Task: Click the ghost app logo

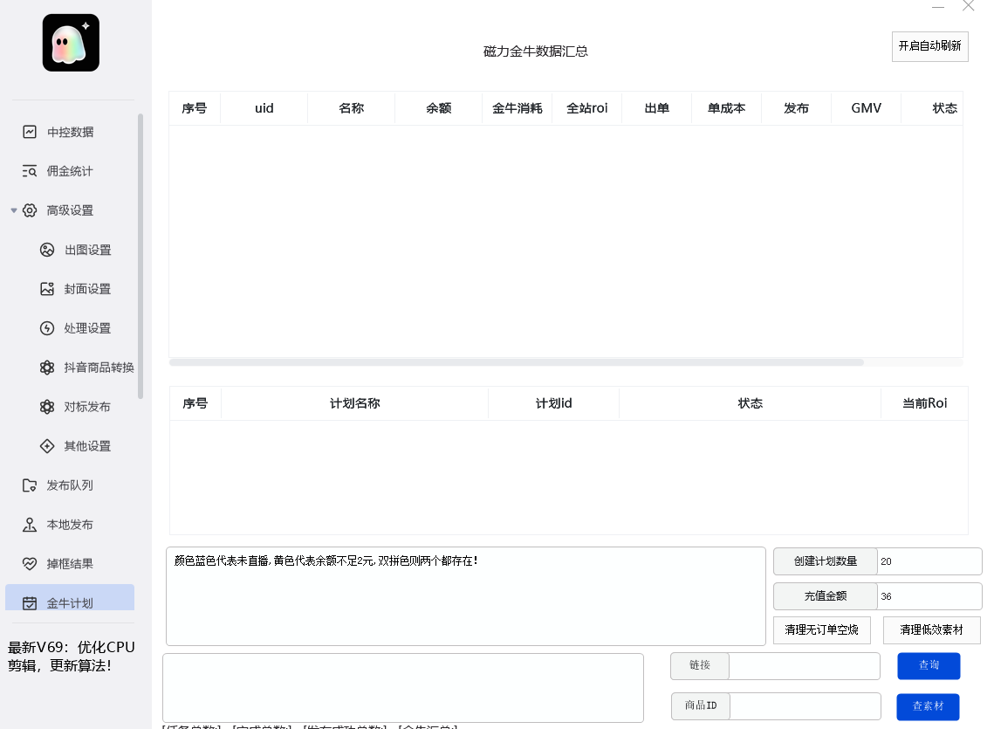Action: pyautogui.click(x=71, y=43)
